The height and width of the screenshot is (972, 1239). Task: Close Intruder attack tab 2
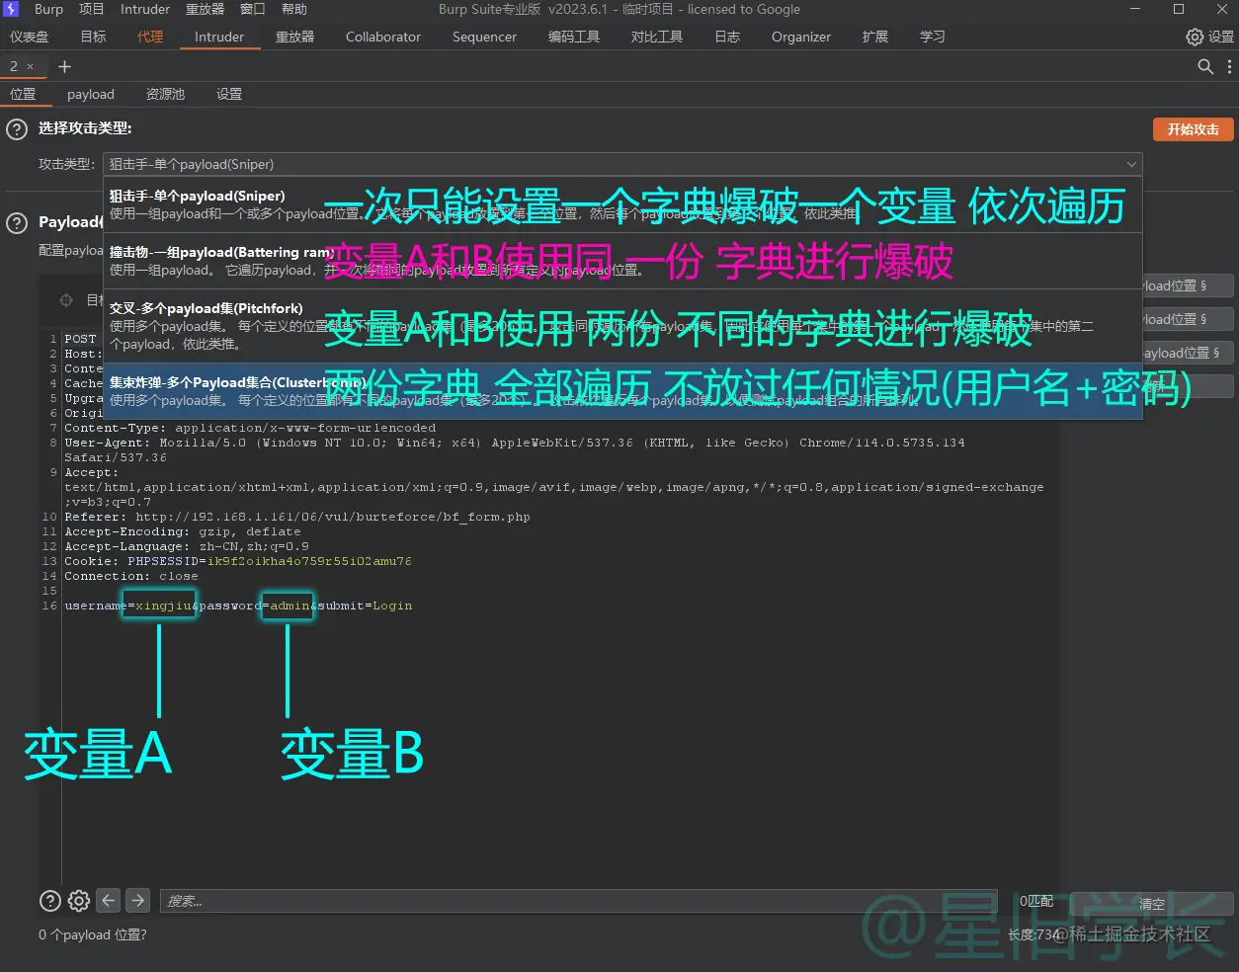point(31,66)
